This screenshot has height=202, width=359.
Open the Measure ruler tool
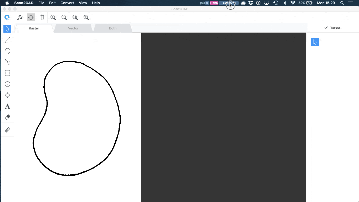(x=7, y=130)
